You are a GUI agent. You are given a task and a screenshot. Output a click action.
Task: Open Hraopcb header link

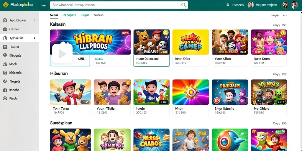coord(238,5)
